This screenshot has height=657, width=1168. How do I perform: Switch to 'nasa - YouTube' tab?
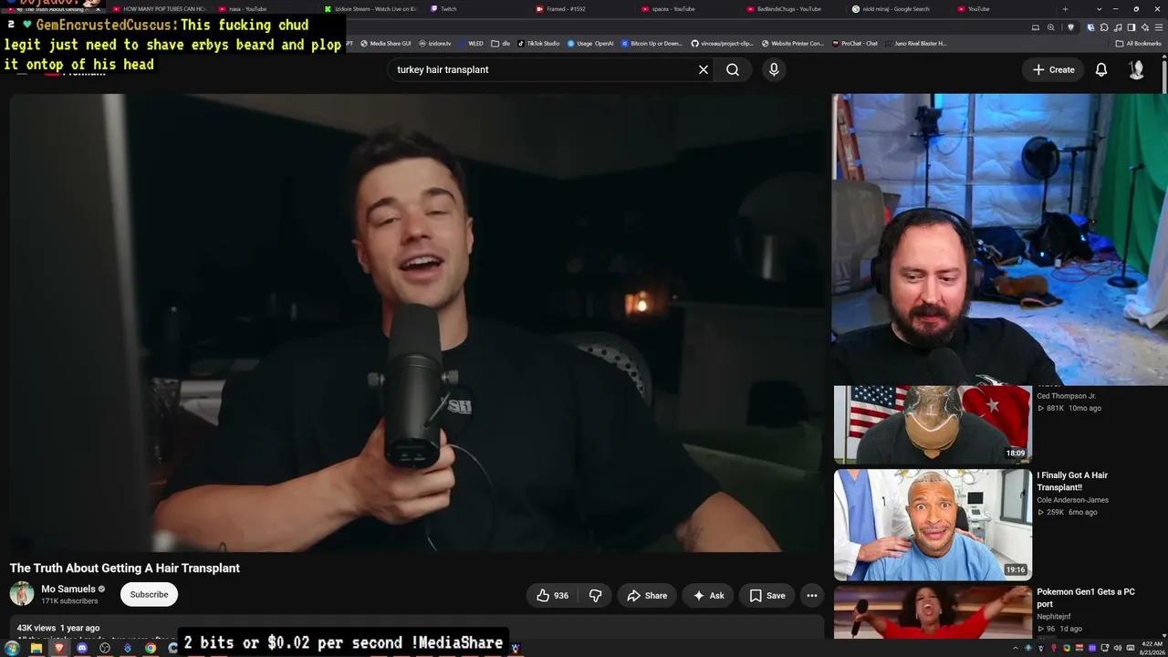(266, 9)
